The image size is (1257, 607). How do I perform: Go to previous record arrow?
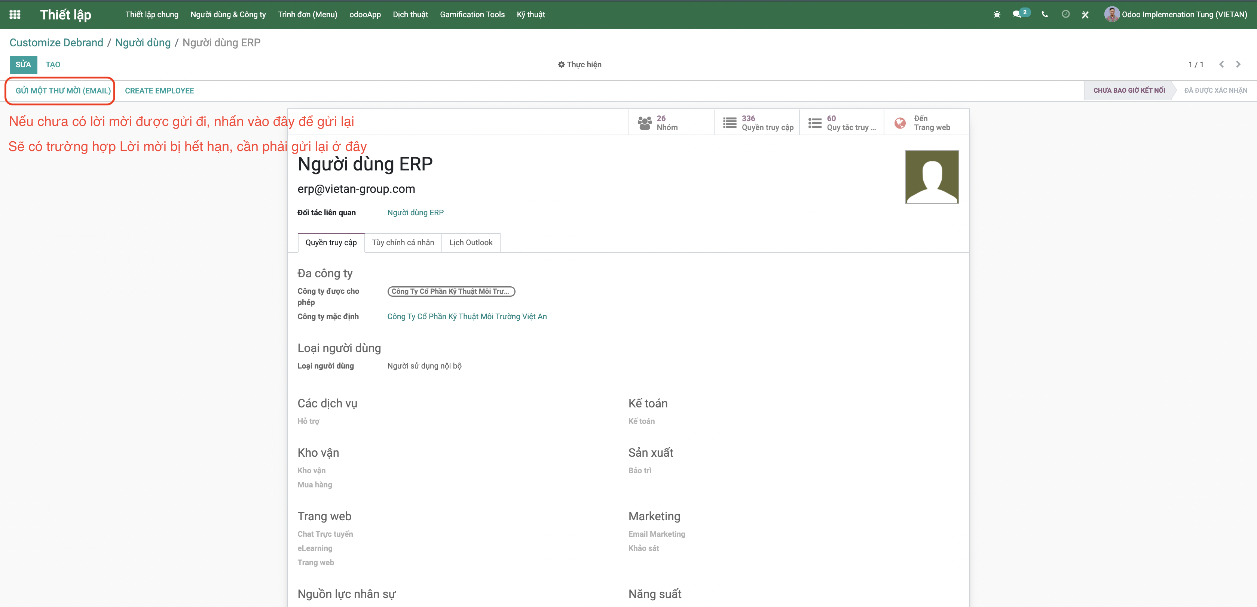tap(1222, 64)
